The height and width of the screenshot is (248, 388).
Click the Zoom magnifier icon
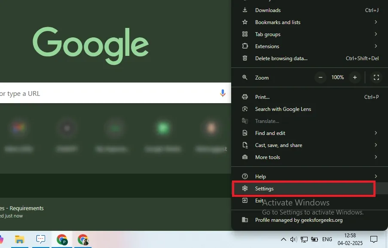click(x=245, y=77)
